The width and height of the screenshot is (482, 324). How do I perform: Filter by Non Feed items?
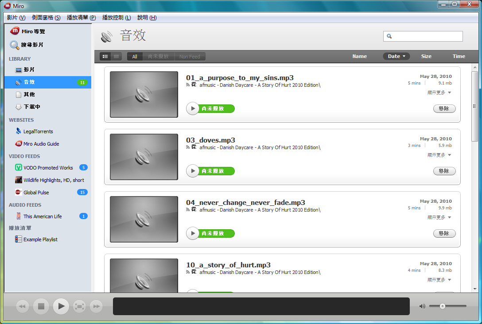pos(190,57)
